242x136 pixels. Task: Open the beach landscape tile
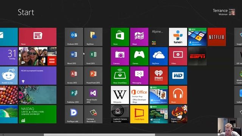(9, 114)
